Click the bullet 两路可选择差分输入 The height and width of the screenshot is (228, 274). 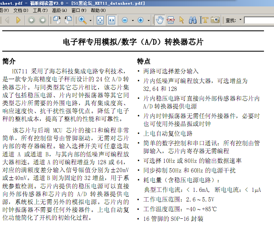(x=171, y=71)
